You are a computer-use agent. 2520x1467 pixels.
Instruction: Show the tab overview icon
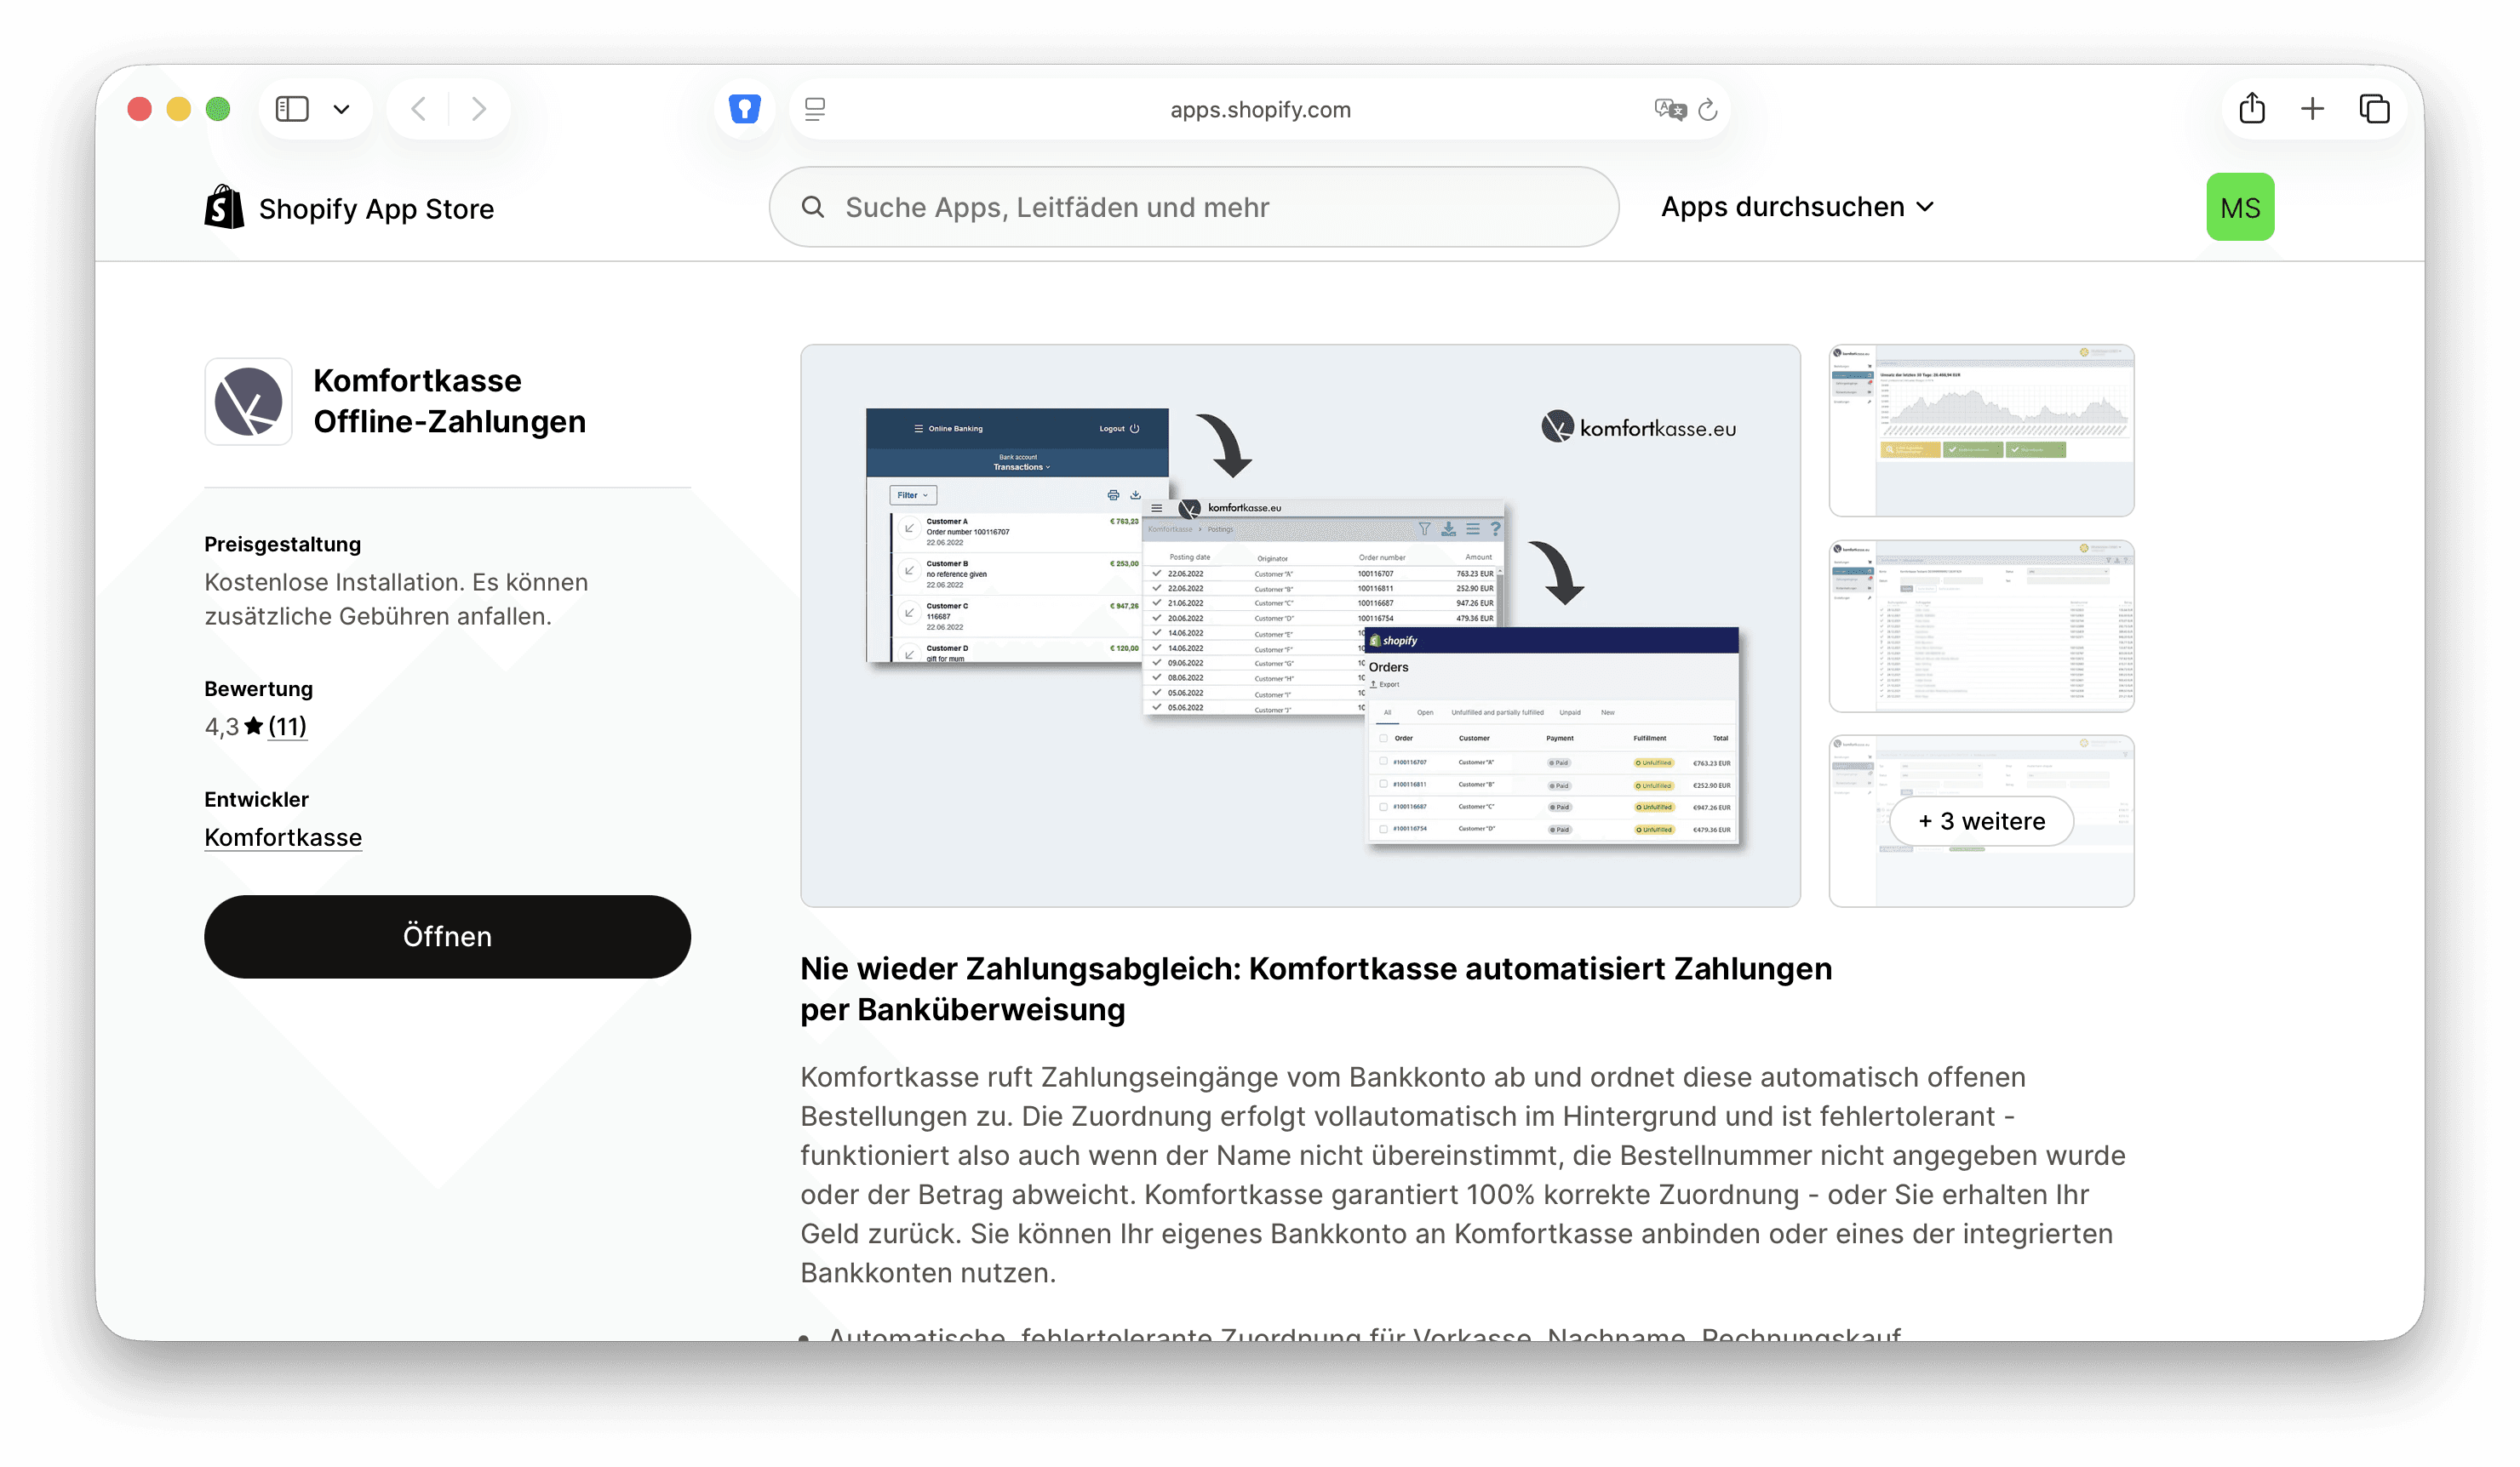(2374, 109)
